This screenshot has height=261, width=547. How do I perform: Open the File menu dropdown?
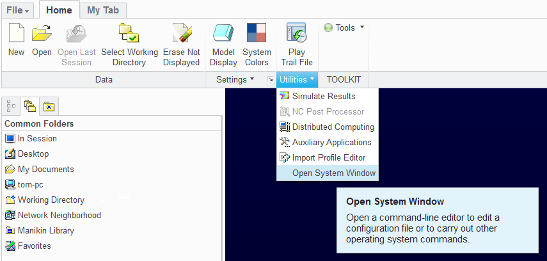18,10
